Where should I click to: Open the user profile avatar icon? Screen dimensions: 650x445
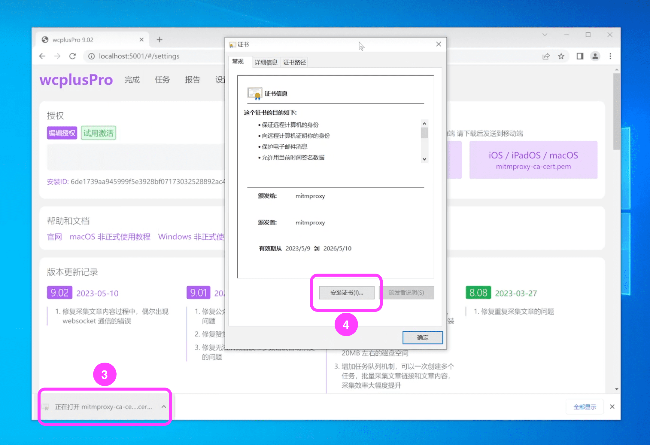point(595,56)
